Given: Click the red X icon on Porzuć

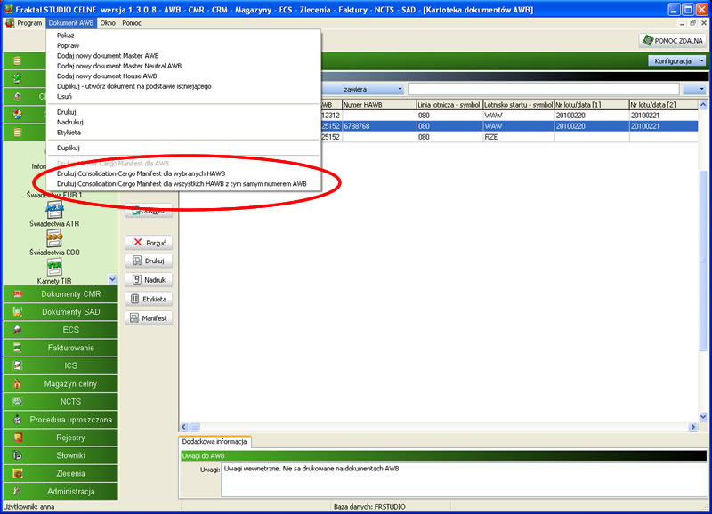Looking at the screenshot, I should [138, 242].
